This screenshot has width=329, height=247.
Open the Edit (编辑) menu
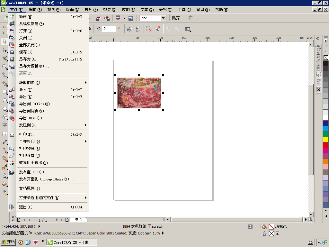(x=35, y=10)
